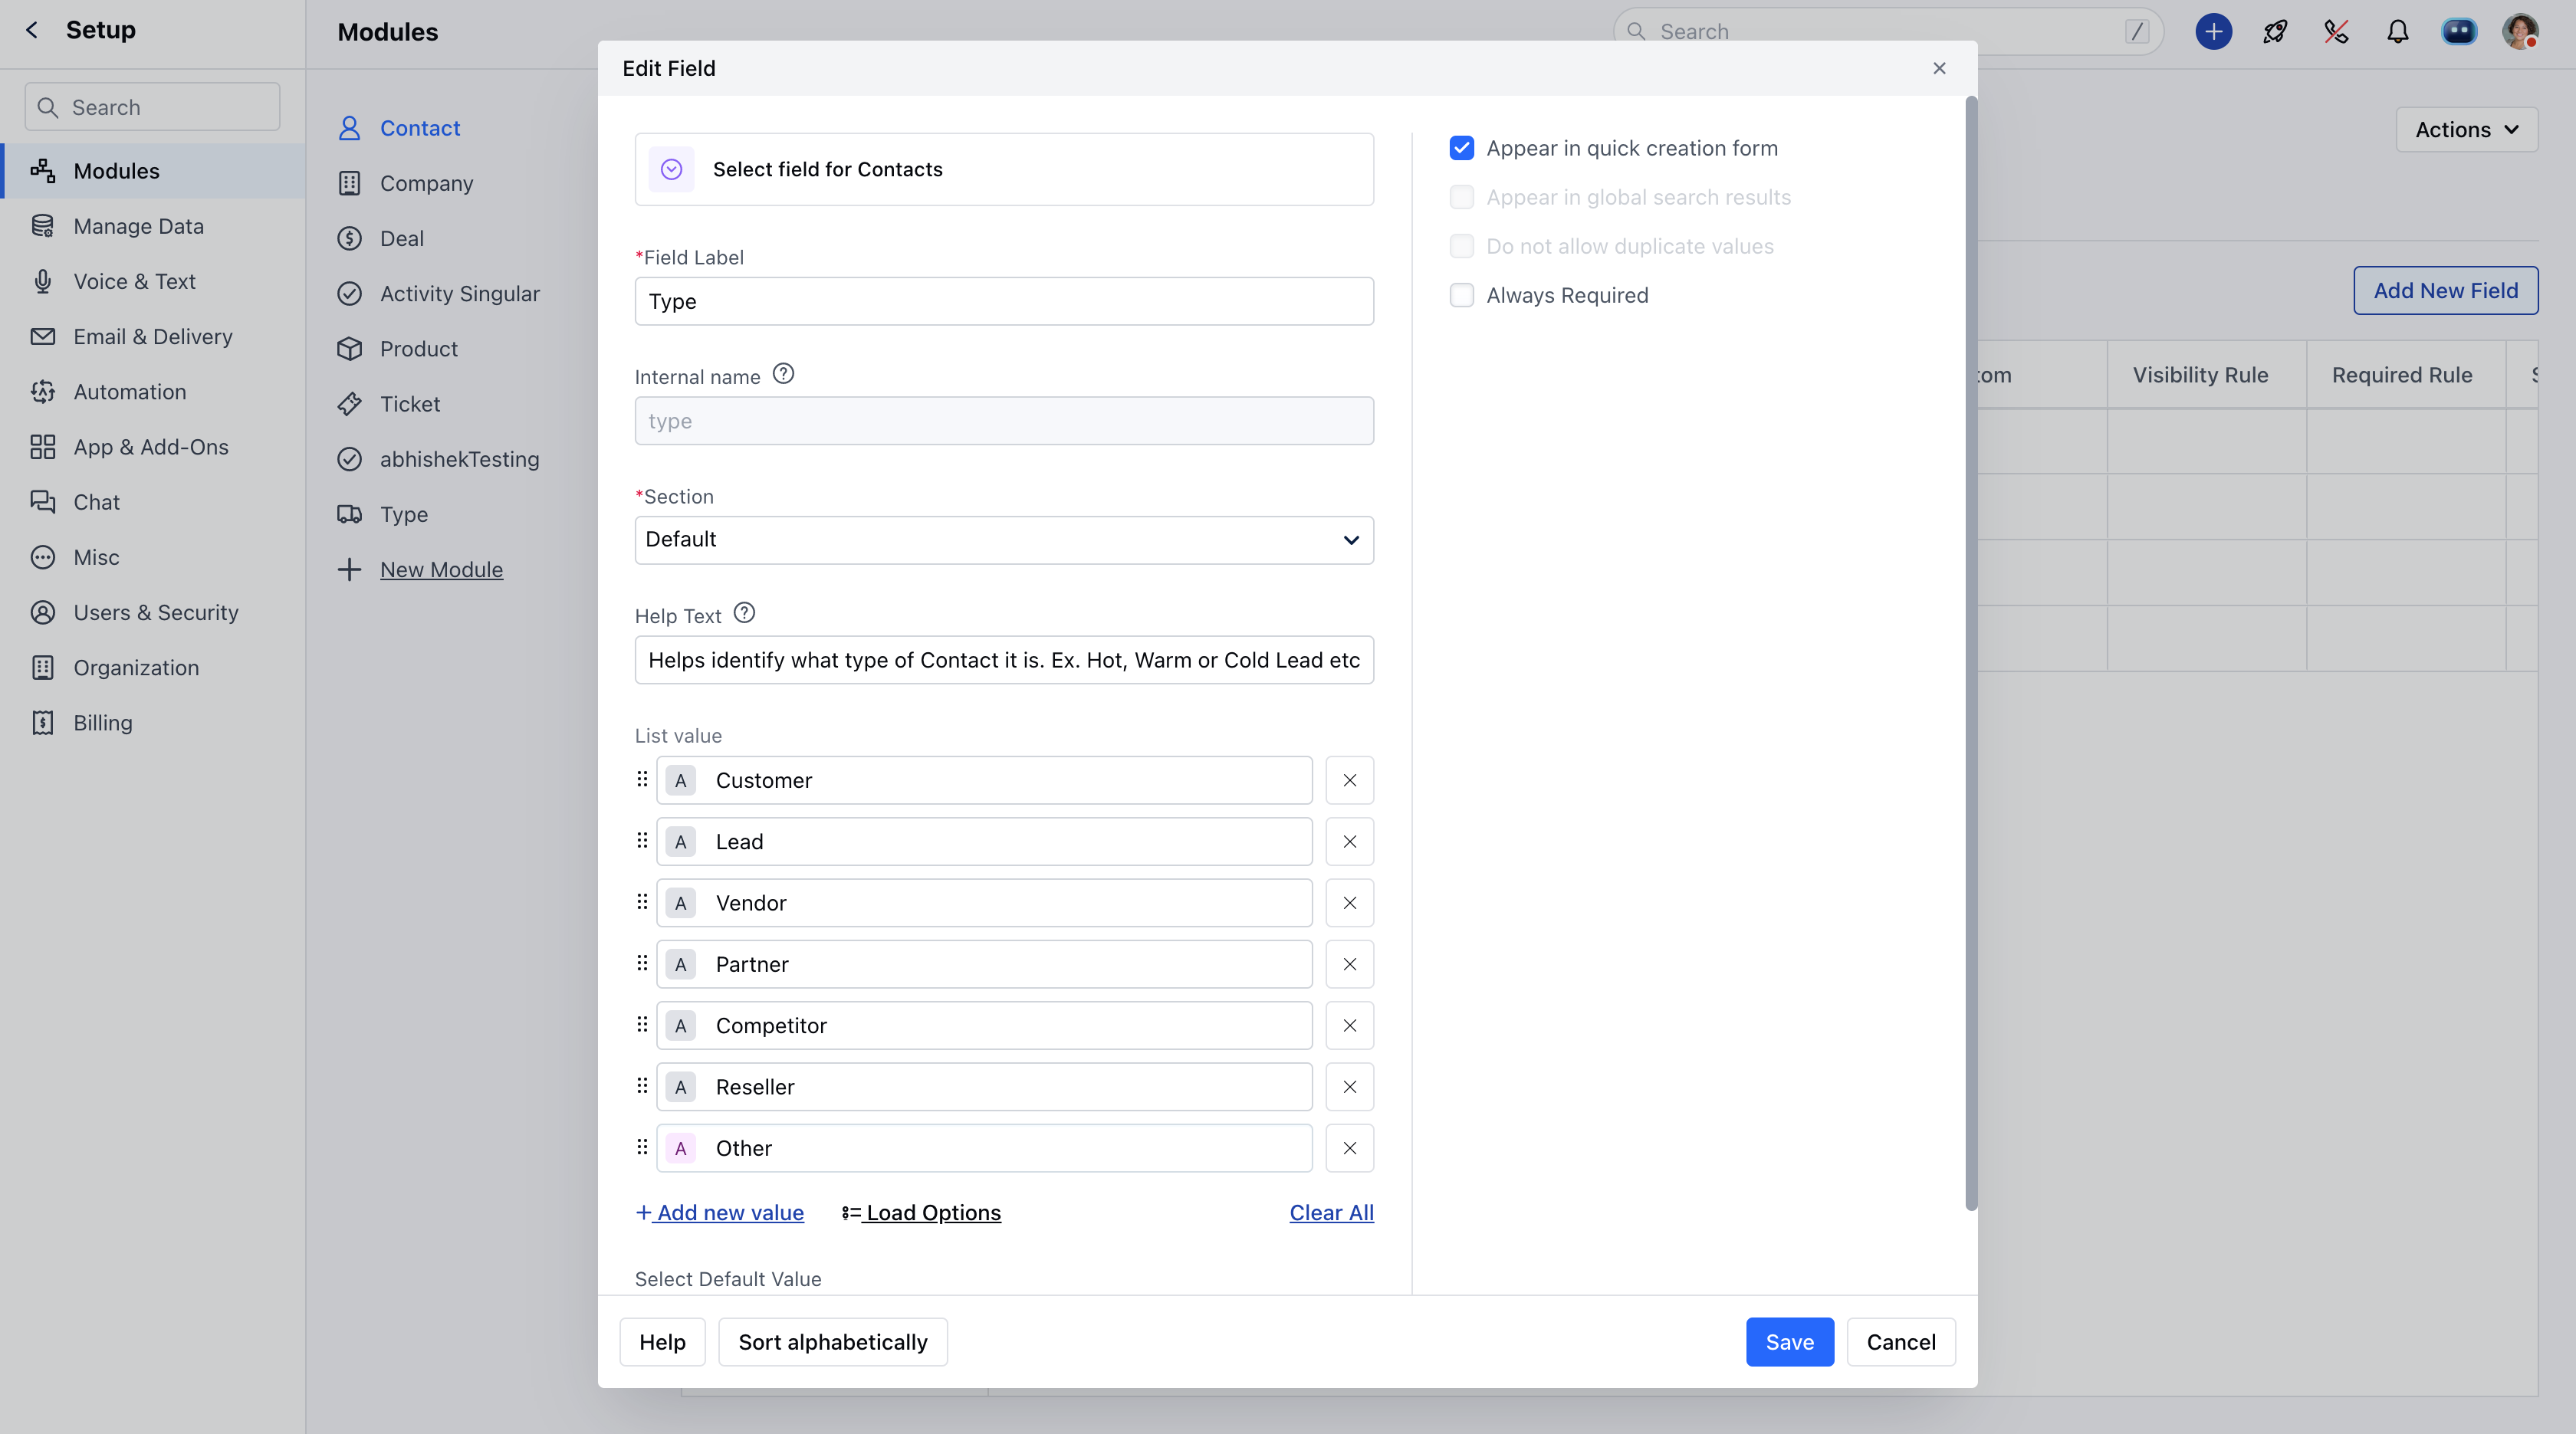
Task: Select the abhishekTesting module
Action: (x=459, y=459)
